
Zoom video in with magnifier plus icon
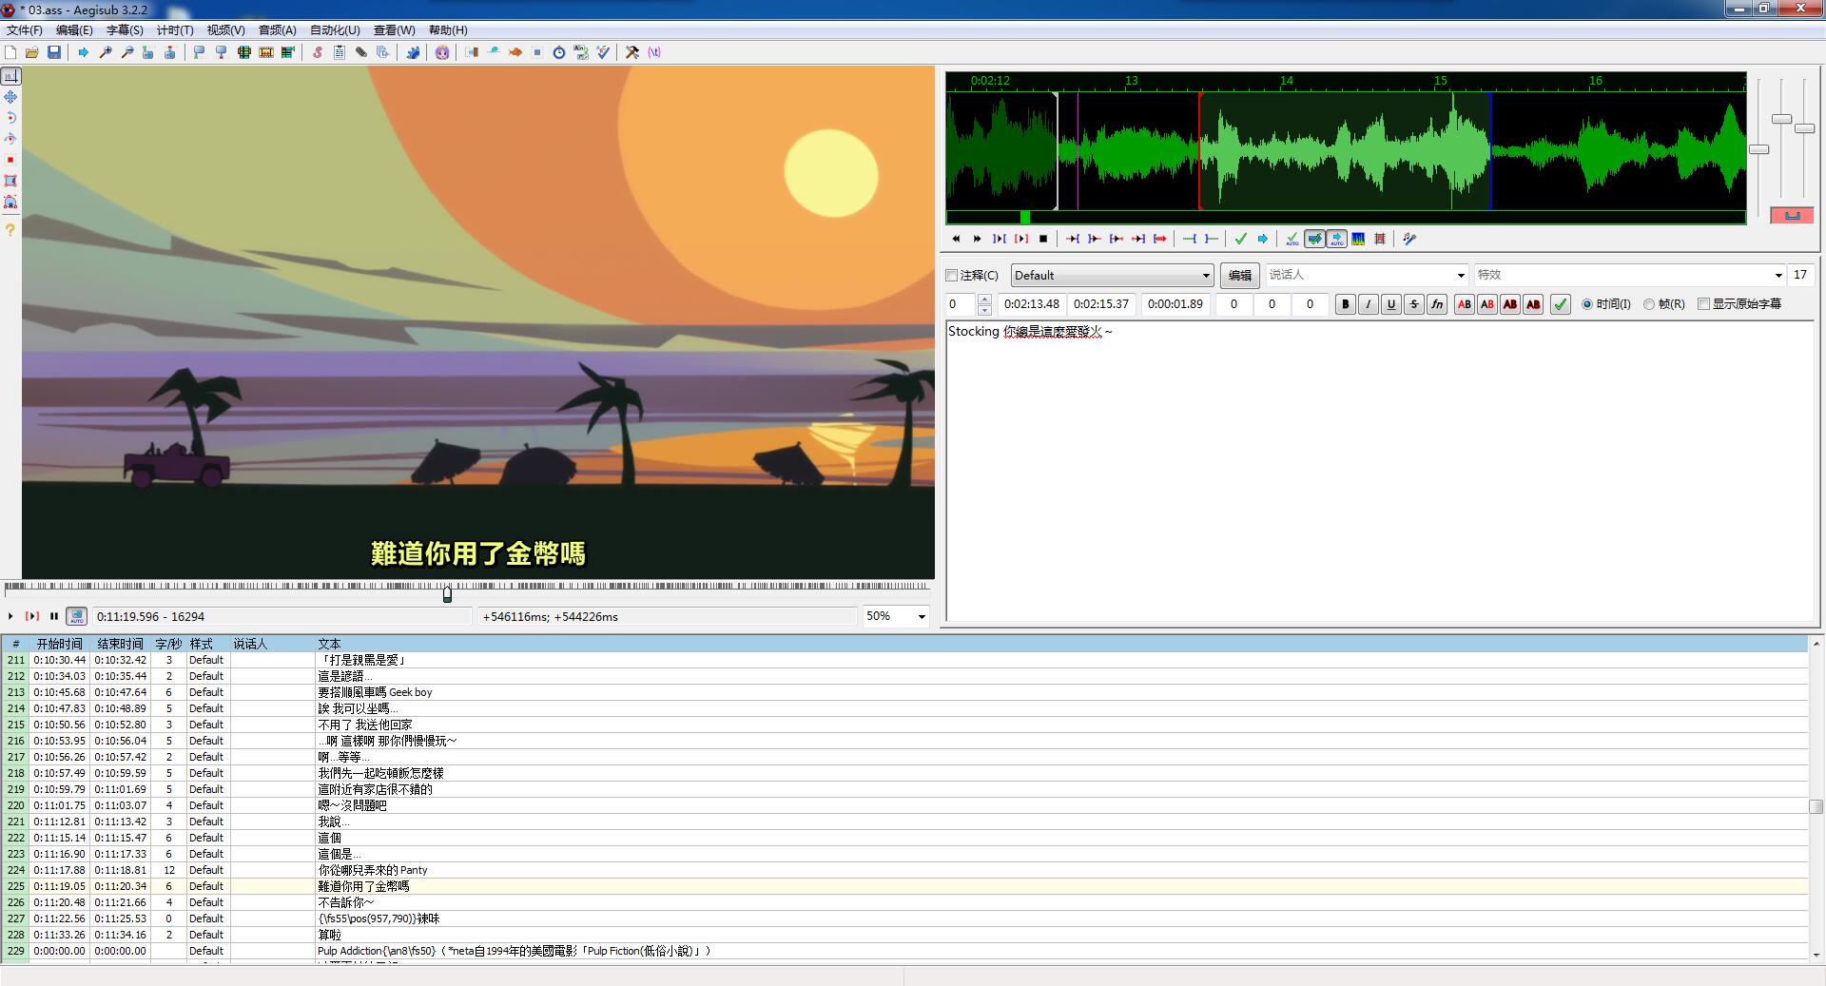(106, 52)
